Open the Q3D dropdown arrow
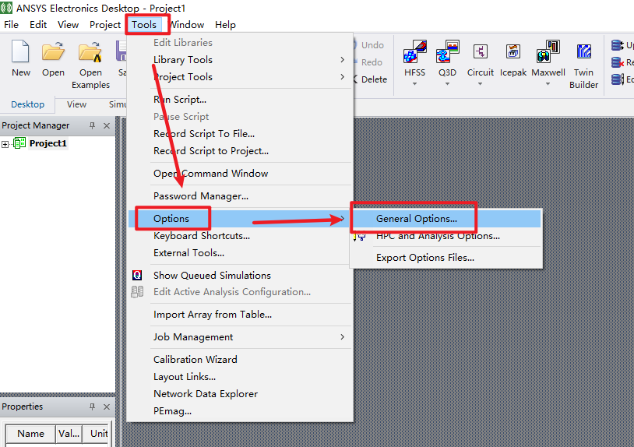Viewport: 634px width, 447px height. [x=447, y=84]
